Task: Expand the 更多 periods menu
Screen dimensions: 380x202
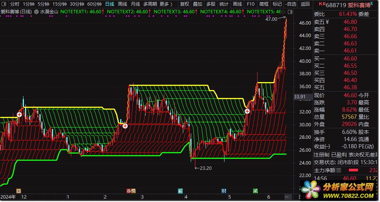Action: (x=166, y=4)
